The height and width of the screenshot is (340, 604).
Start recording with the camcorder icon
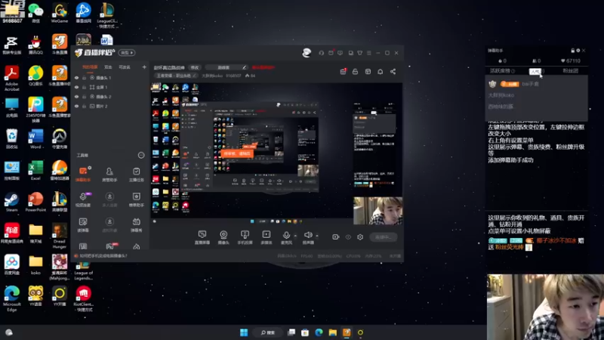coord(335,237)
